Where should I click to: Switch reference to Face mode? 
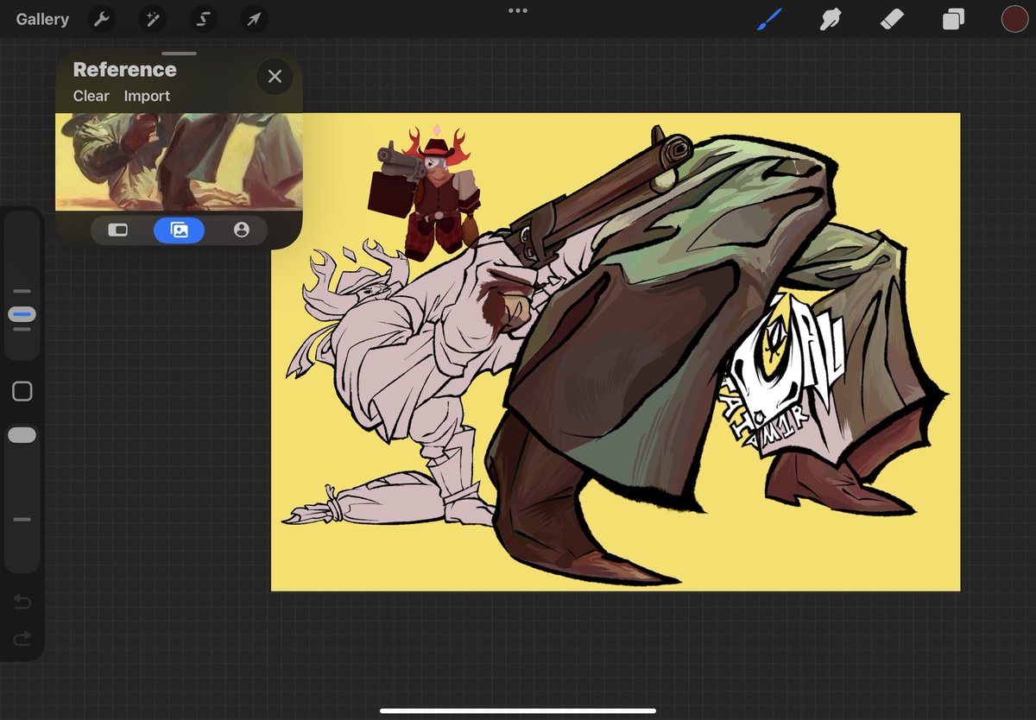point(241,231)
